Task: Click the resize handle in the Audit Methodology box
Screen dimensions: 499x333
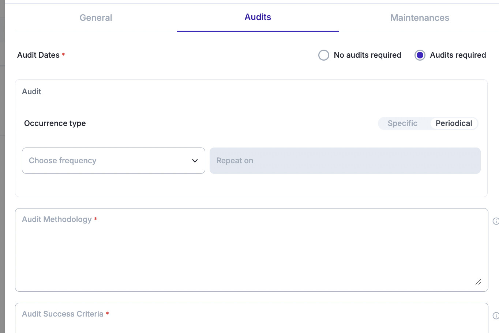Action: 478,282
